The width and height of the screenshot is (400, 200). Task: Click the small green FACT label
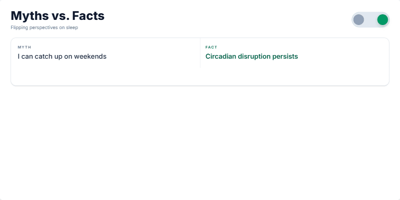tap(211, 47)
